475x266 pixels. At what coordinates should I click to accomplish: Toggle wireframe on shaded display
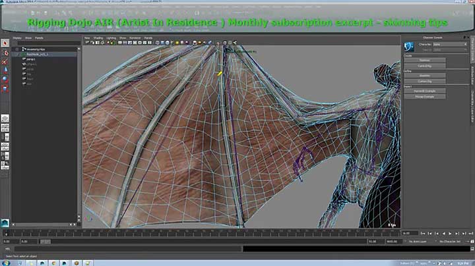[167, 43]
